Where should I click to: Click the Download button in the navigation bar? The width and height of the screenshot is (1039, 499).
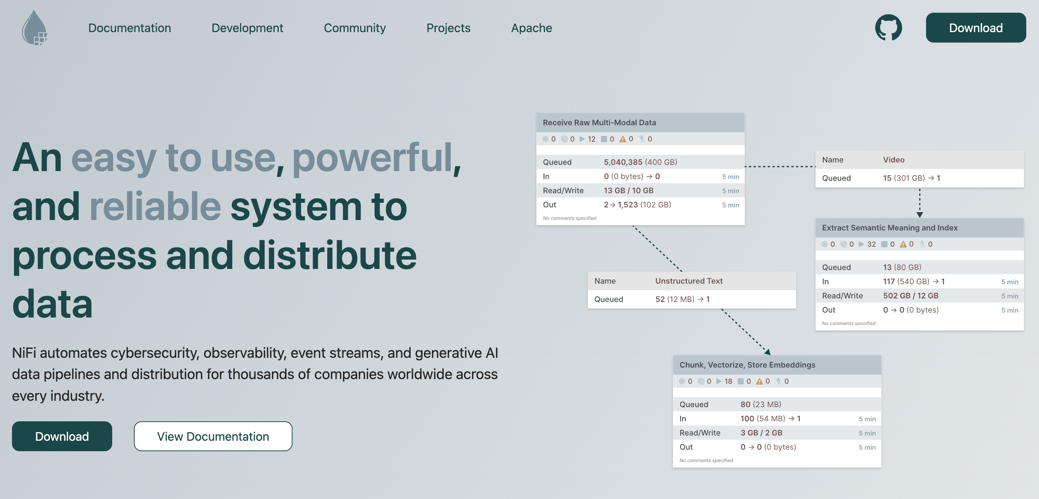coord(976,27)
